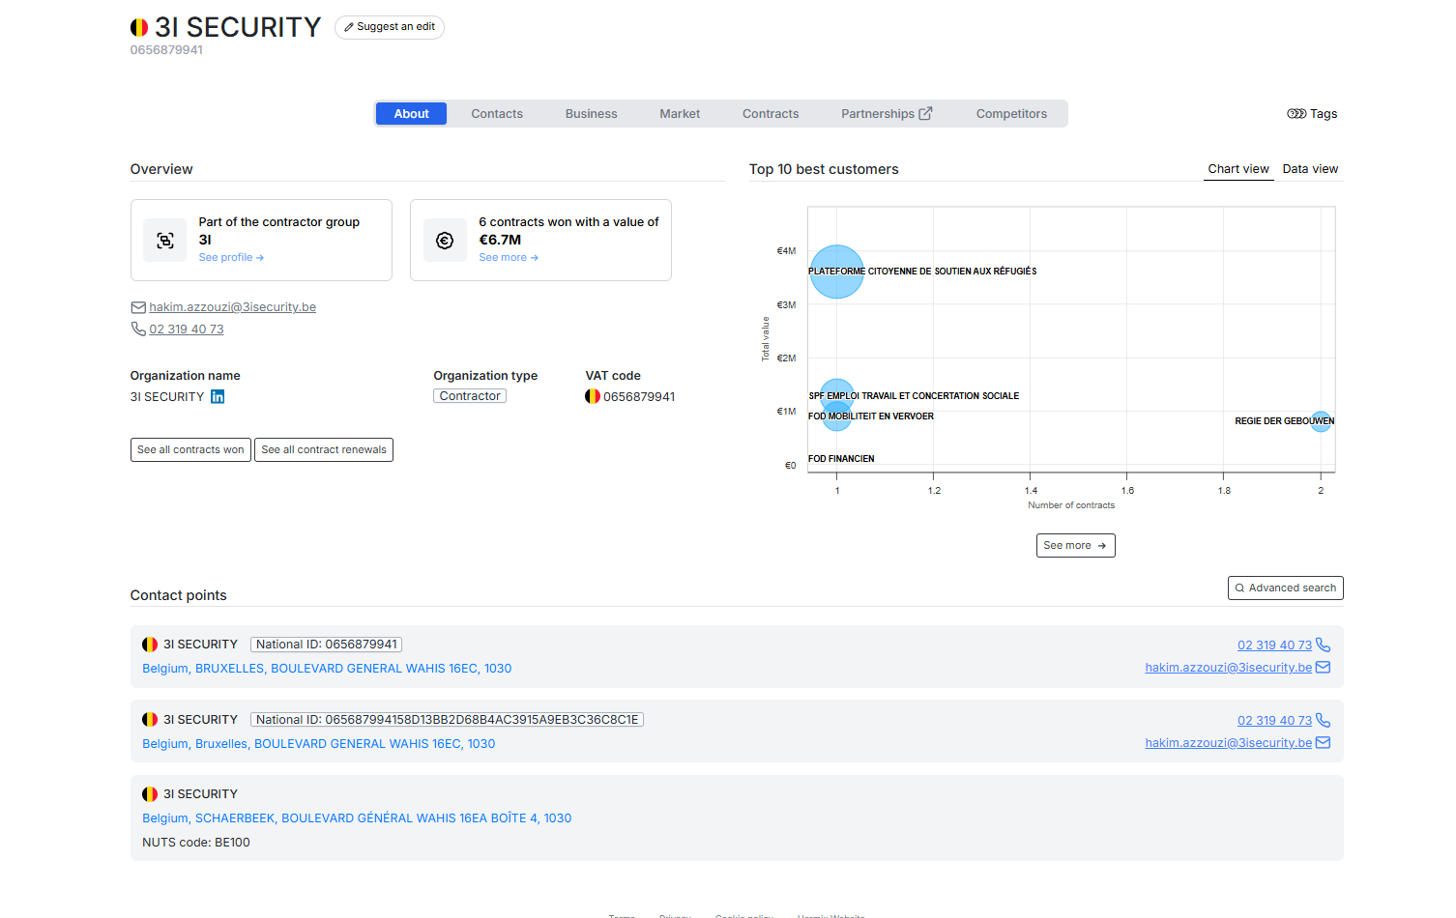Click the 02 319 40 73 phone link in Overview

tap(187, 330)
